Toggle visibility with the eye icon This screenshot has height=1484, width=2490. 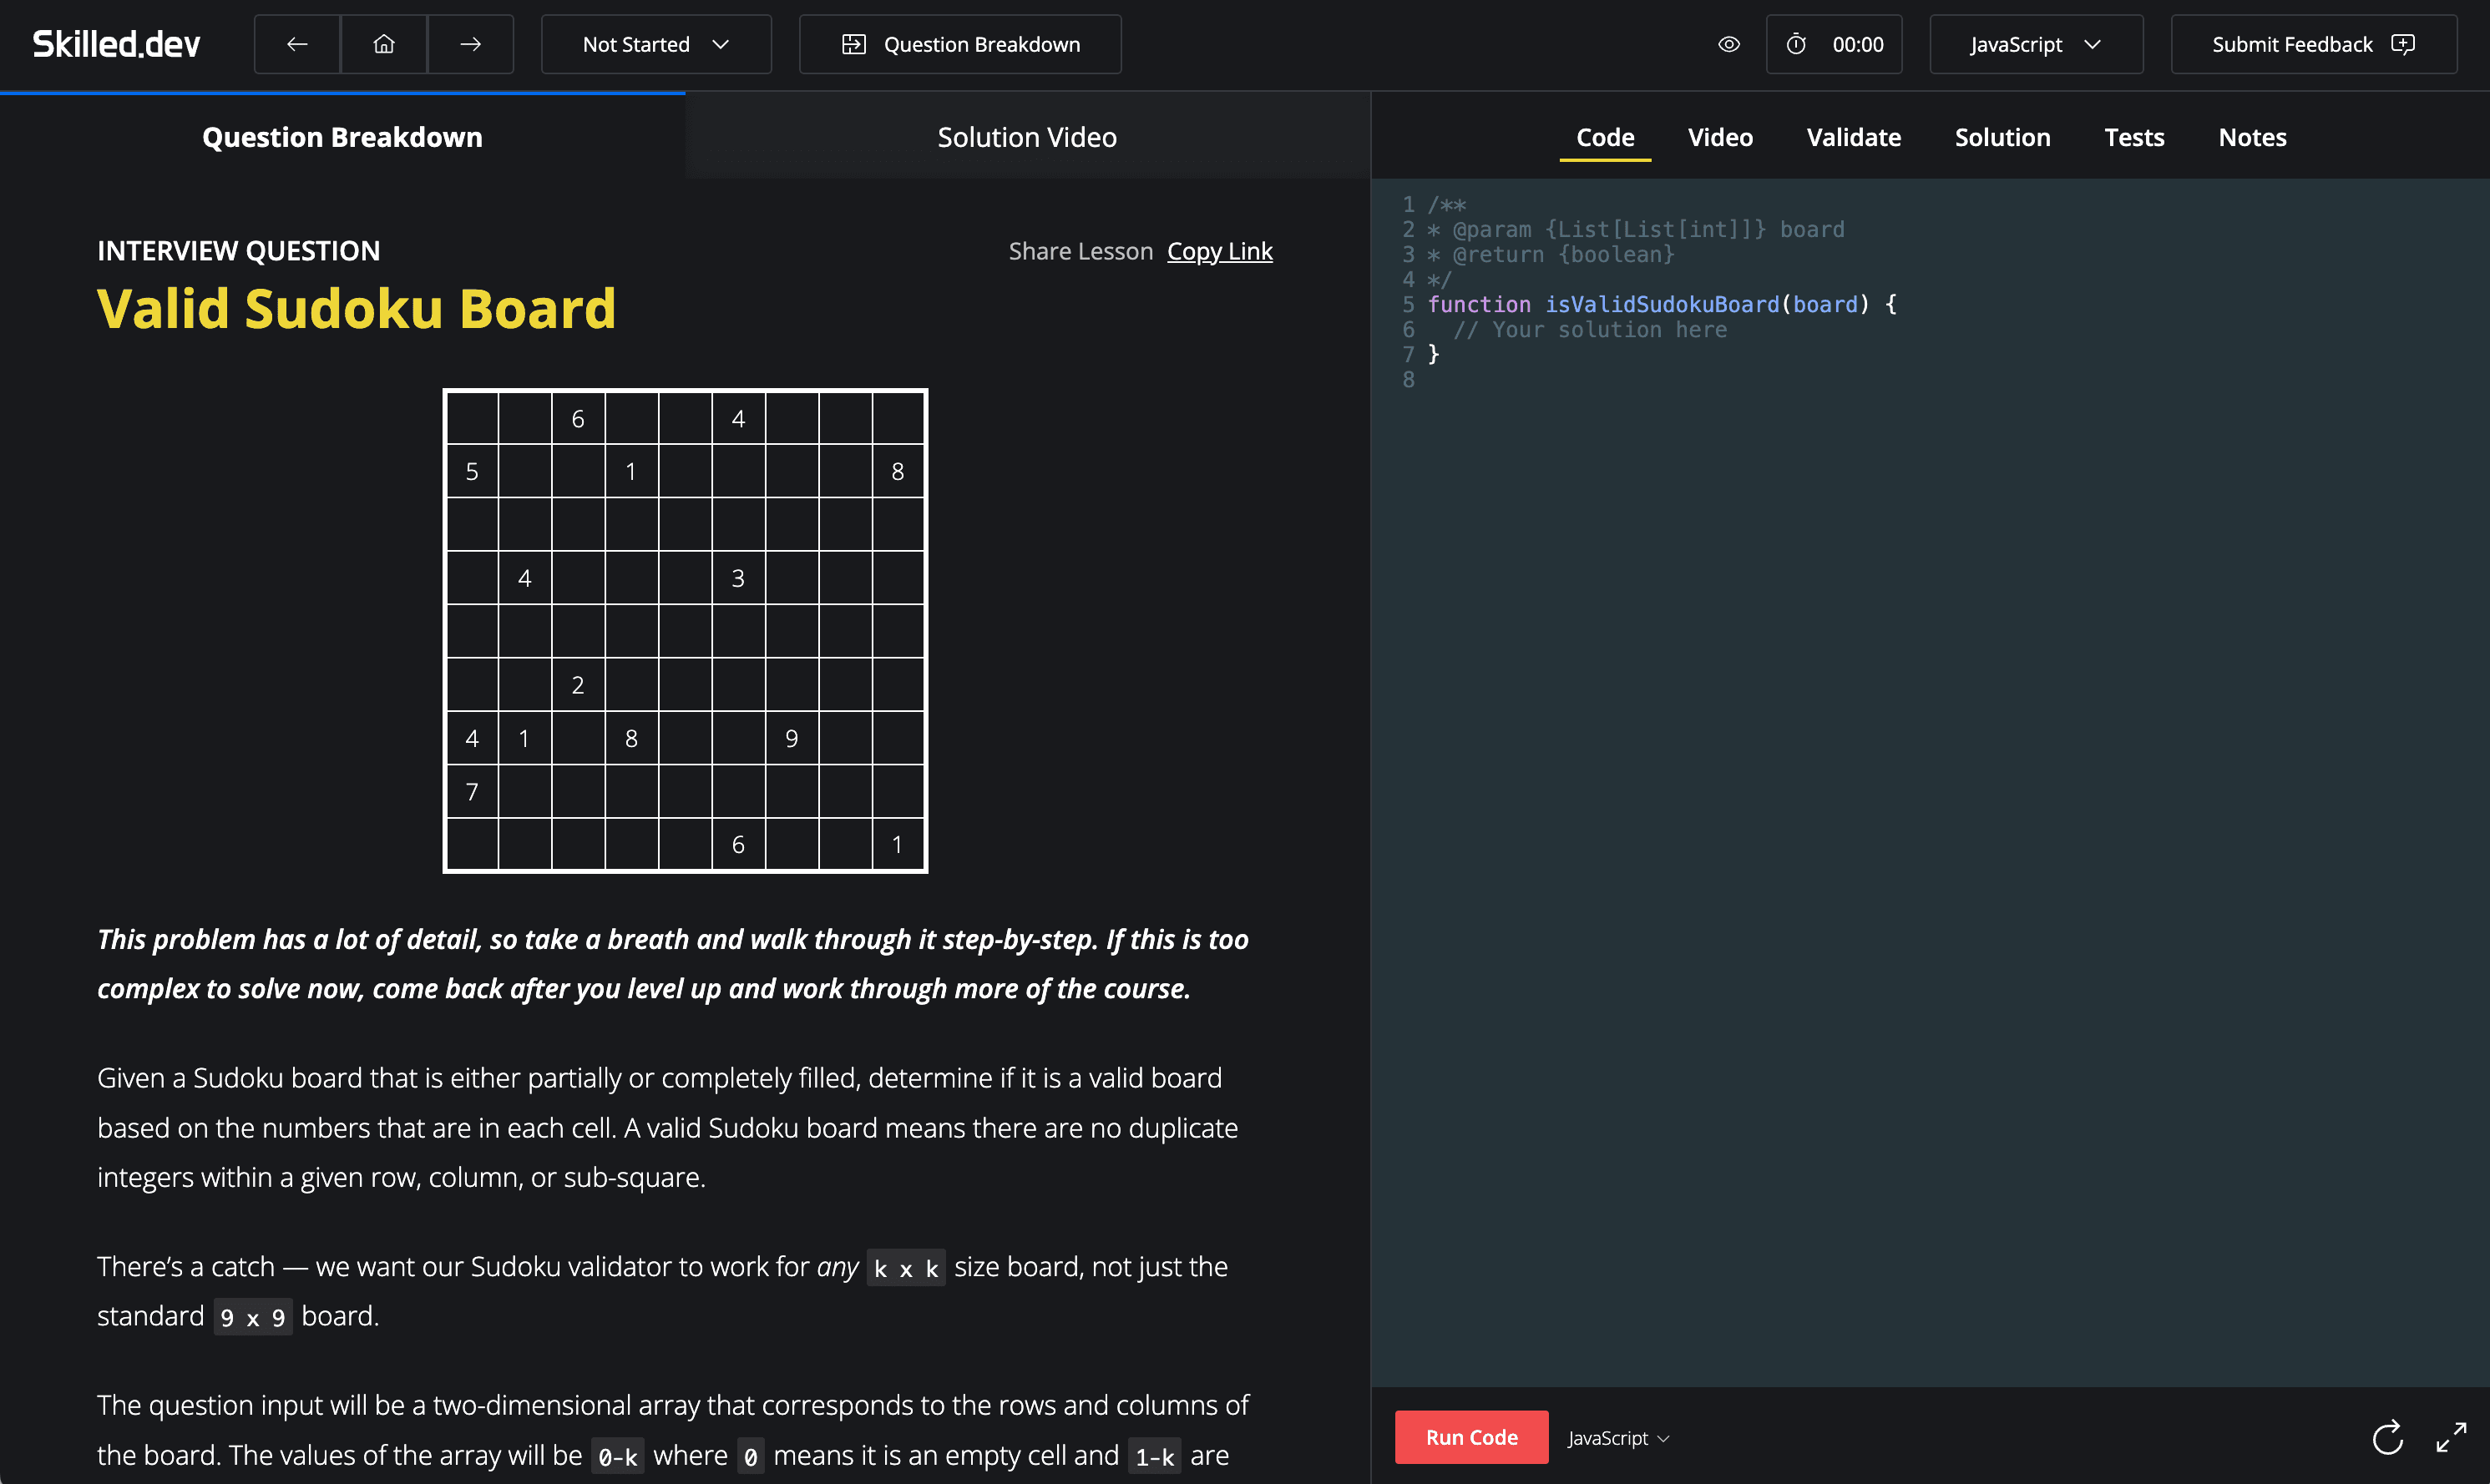coord(1728,44)
